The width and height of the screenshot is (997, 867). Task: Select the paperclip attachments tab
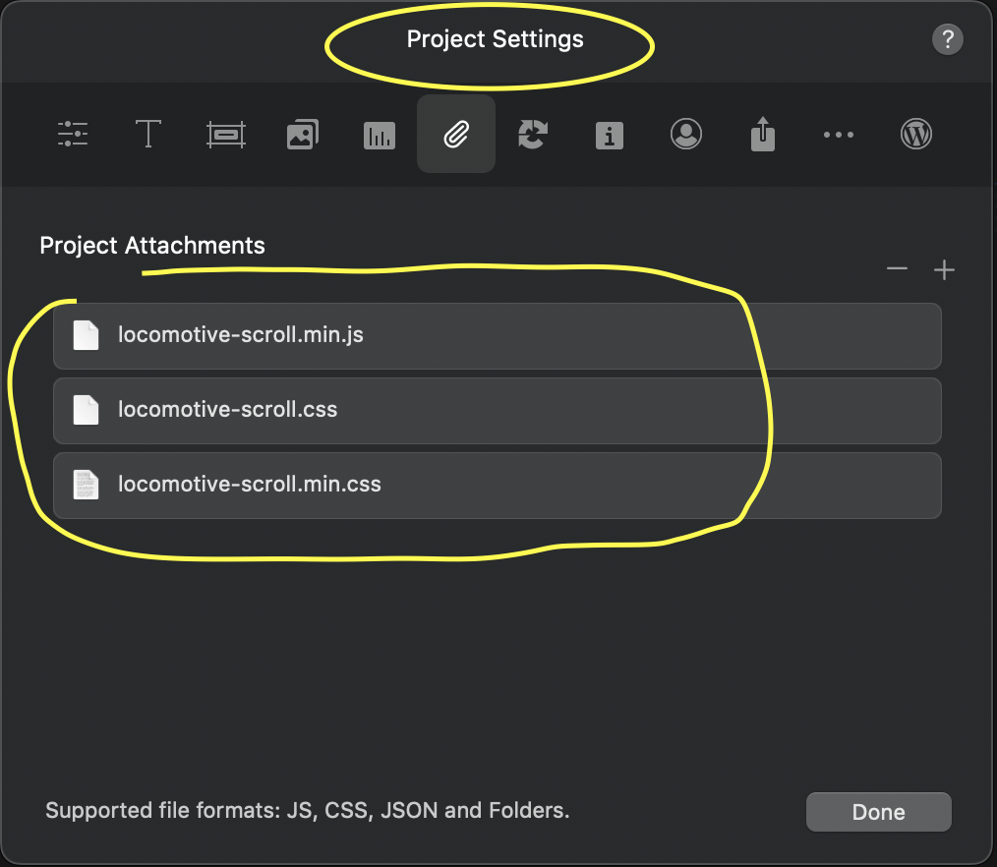tap(455, 135)
